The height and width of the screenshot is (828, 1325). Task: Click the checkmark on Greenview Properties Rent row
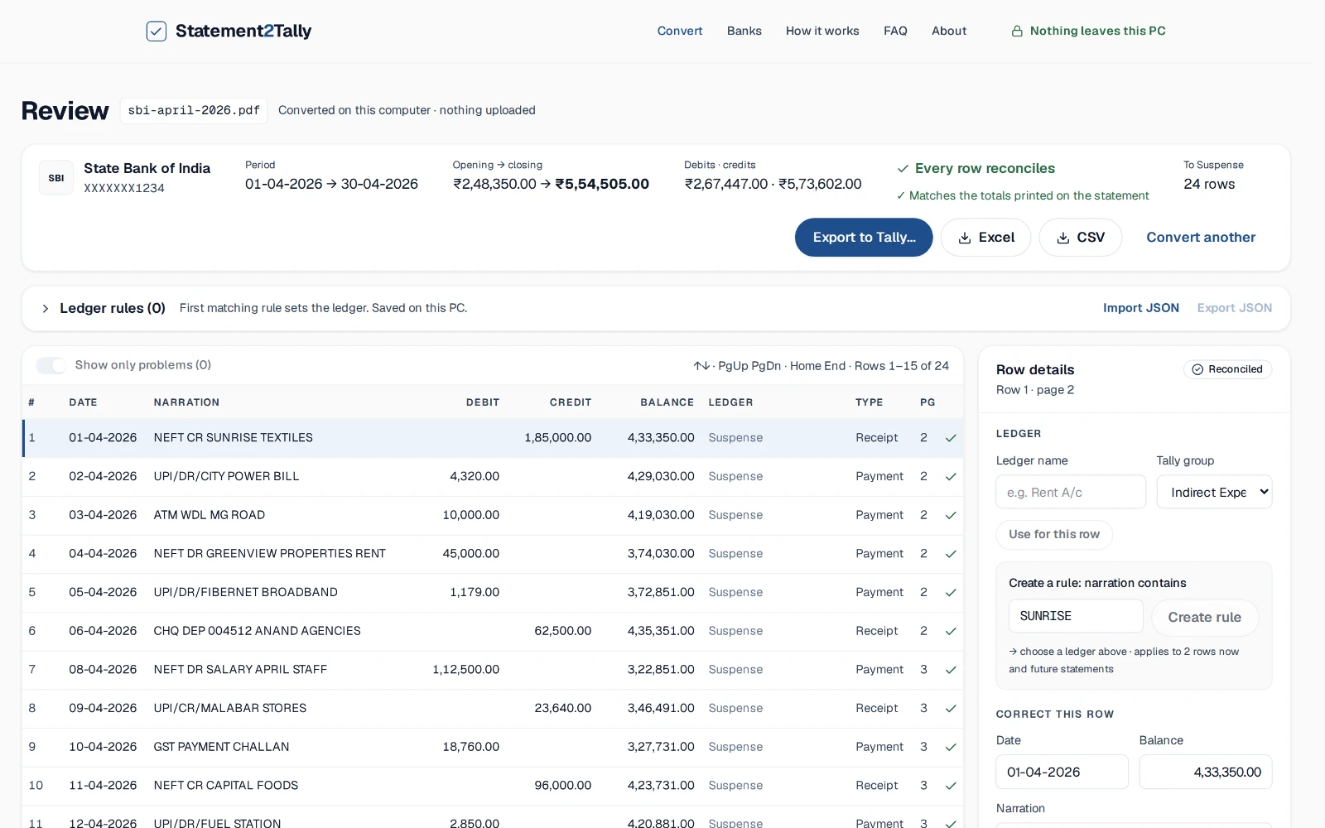tap(951, 554)
